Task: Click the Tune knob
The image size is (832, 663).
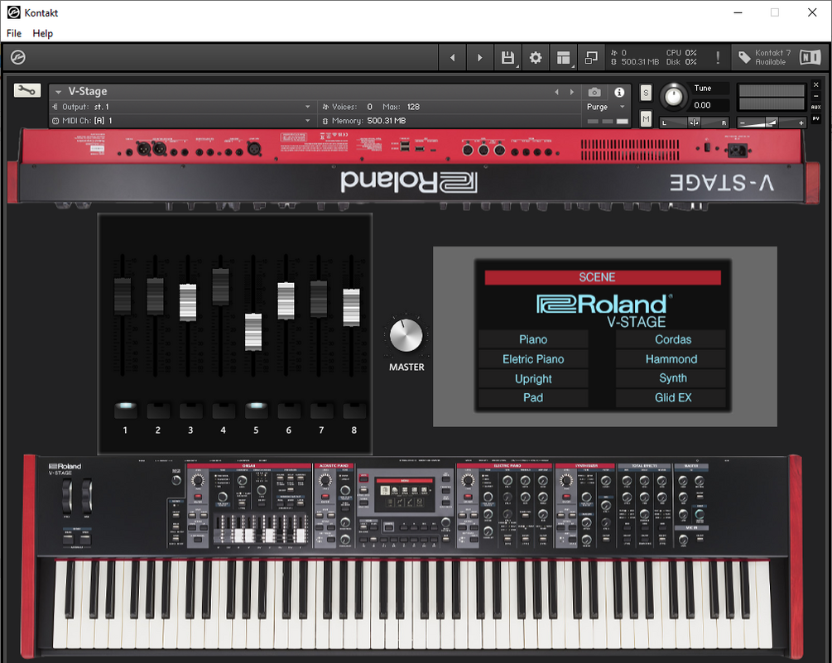Action: click(x=673, y=97)
